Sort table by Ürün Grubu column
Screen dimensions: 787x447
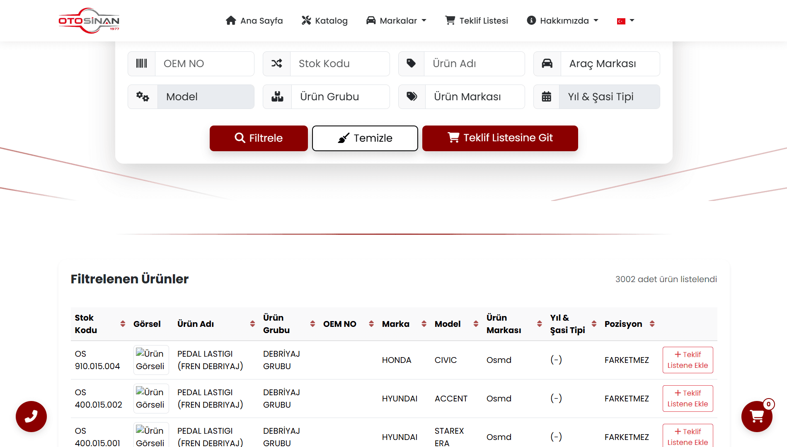312,324
